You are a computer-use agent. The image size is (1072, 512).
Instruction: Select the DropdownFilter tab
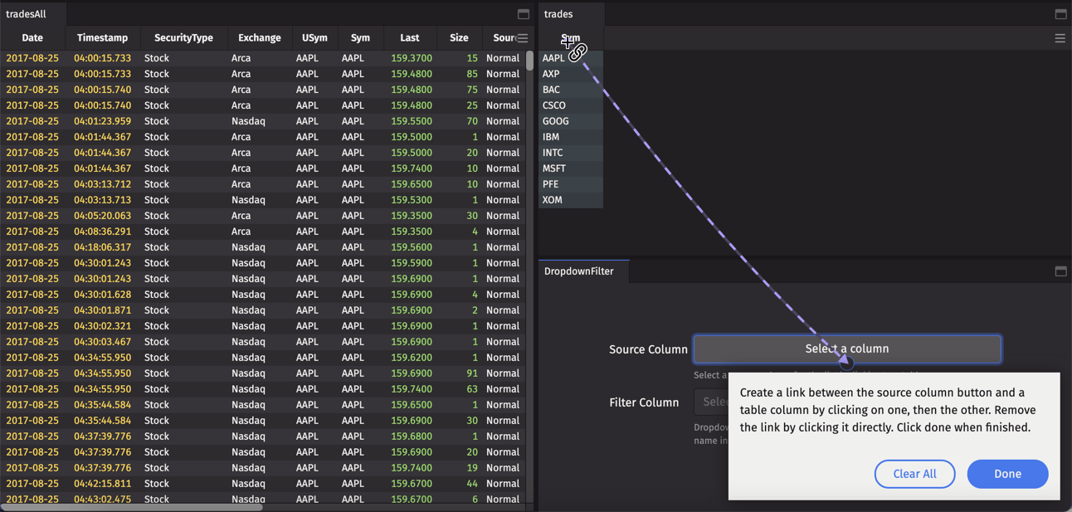579,271
